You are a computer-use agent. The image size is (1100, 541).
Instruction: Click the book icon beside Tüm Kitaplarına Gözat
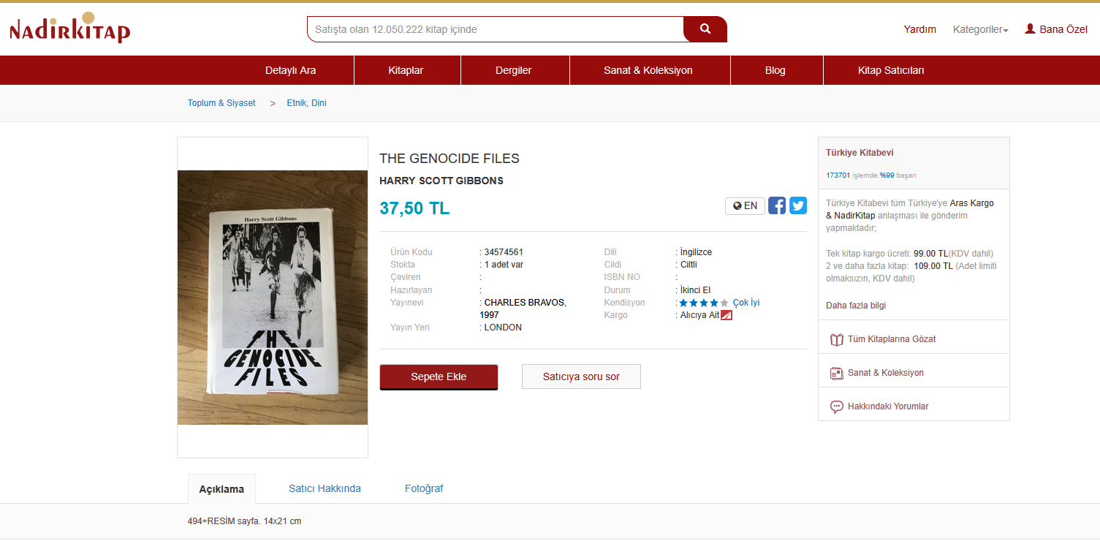(837, 339)
